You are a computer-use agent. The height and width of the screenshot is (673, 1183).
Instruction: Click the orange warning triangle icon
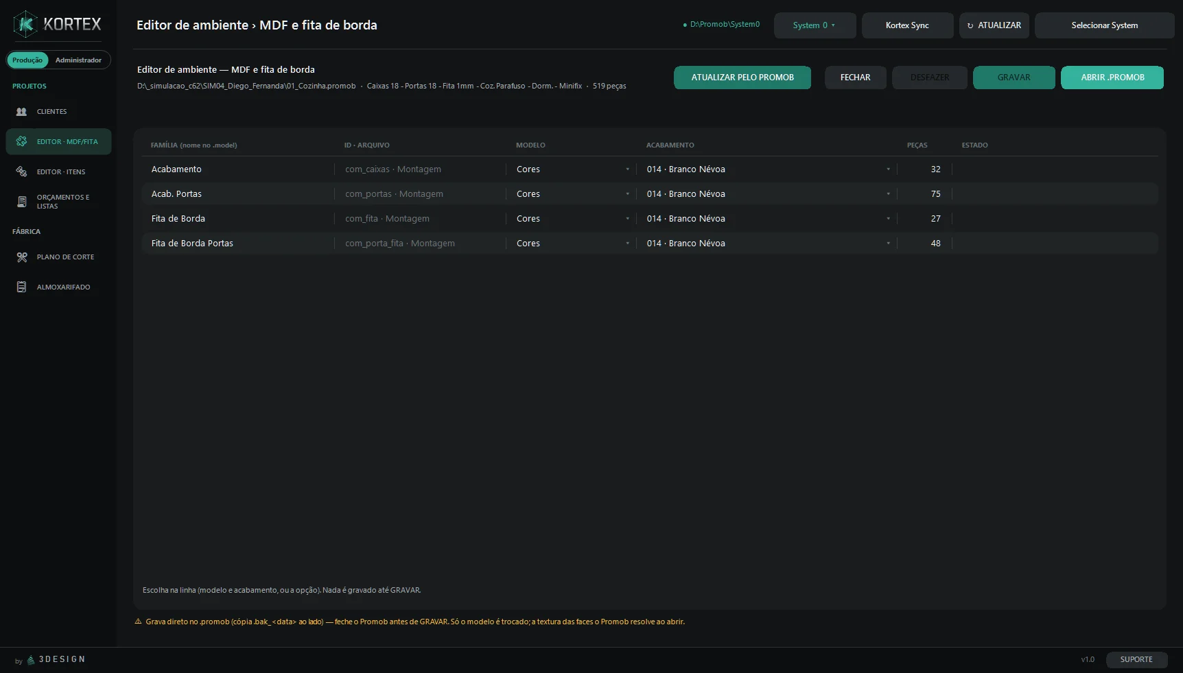(x=138, y=622)
